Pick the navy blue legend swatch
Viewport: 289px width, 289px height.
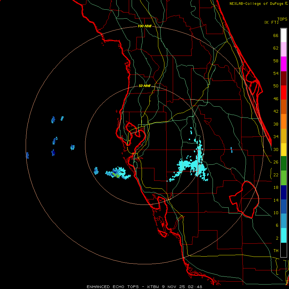click(284, 192)
